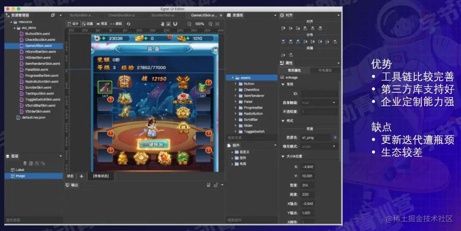Switch to 预览 preview mode
This screenshot has width=461, height=231.
tap(102, 24)
